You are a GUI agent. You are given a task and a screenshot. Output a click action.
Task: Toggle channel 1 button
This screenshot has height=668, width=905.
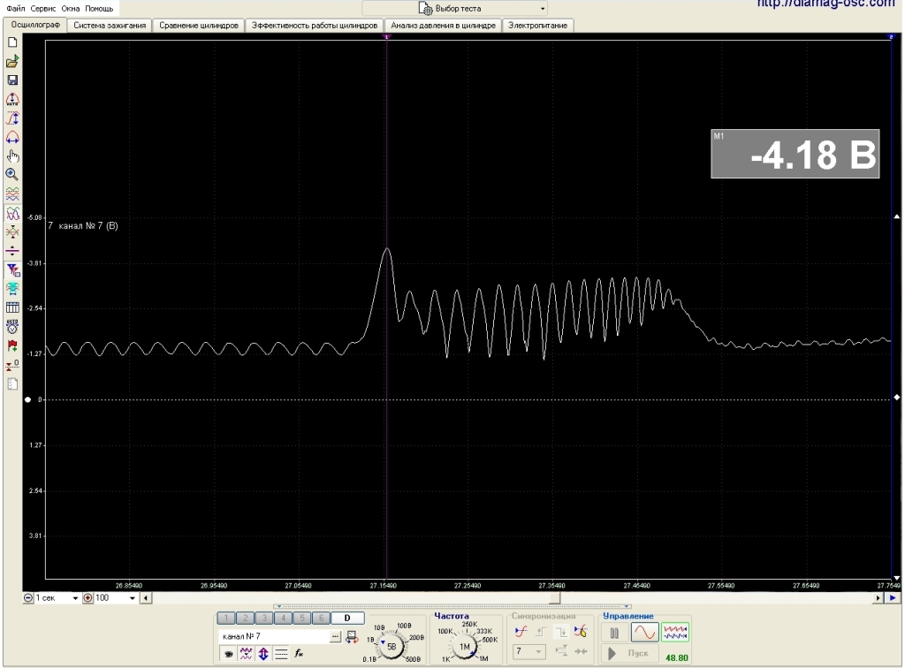pos(226,619)
